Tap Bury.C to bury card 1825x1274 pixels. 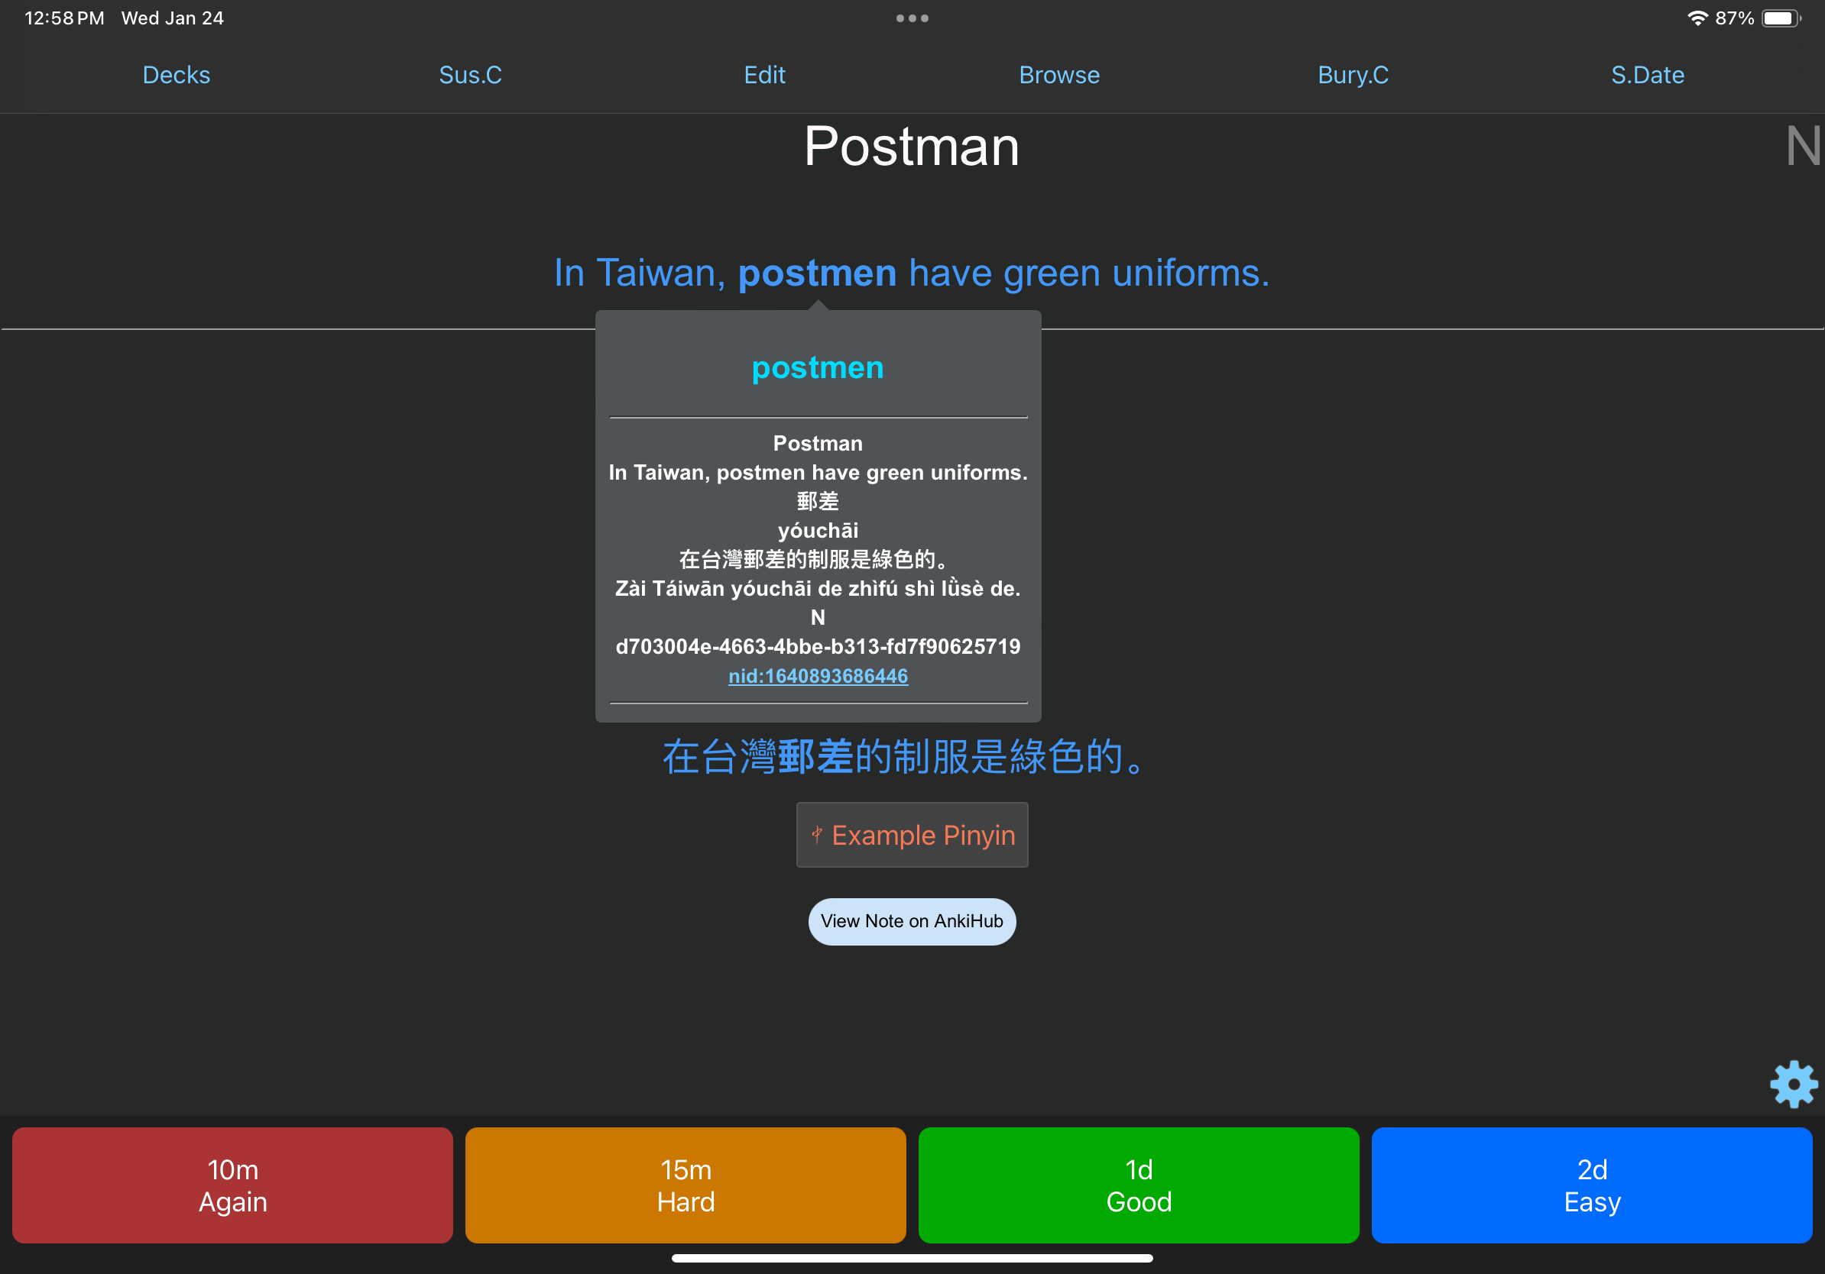click(1353, 75)
